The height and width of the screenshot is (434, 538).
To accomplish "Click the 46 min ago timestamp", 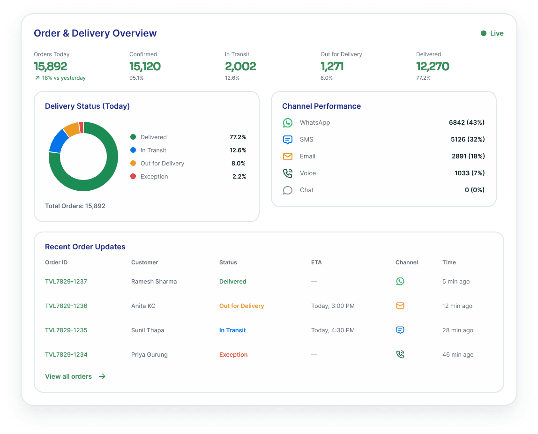I will [x=458, y=354].
